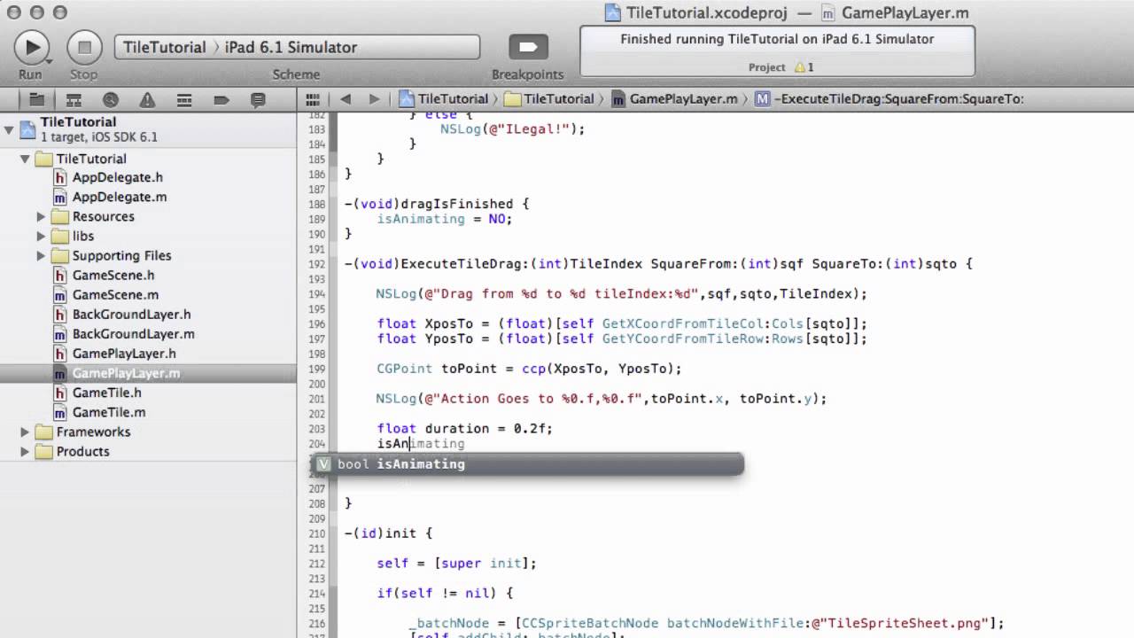Image resolution: width=1134 pixels, height=638 pixels.
Task: Open the TileTutorial scheme selector
Action: tap(165, 47)
